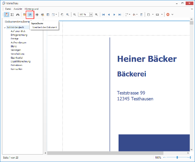Click the Heiner Bäcker heading text

pyautogui.click(x=147, y=59)
